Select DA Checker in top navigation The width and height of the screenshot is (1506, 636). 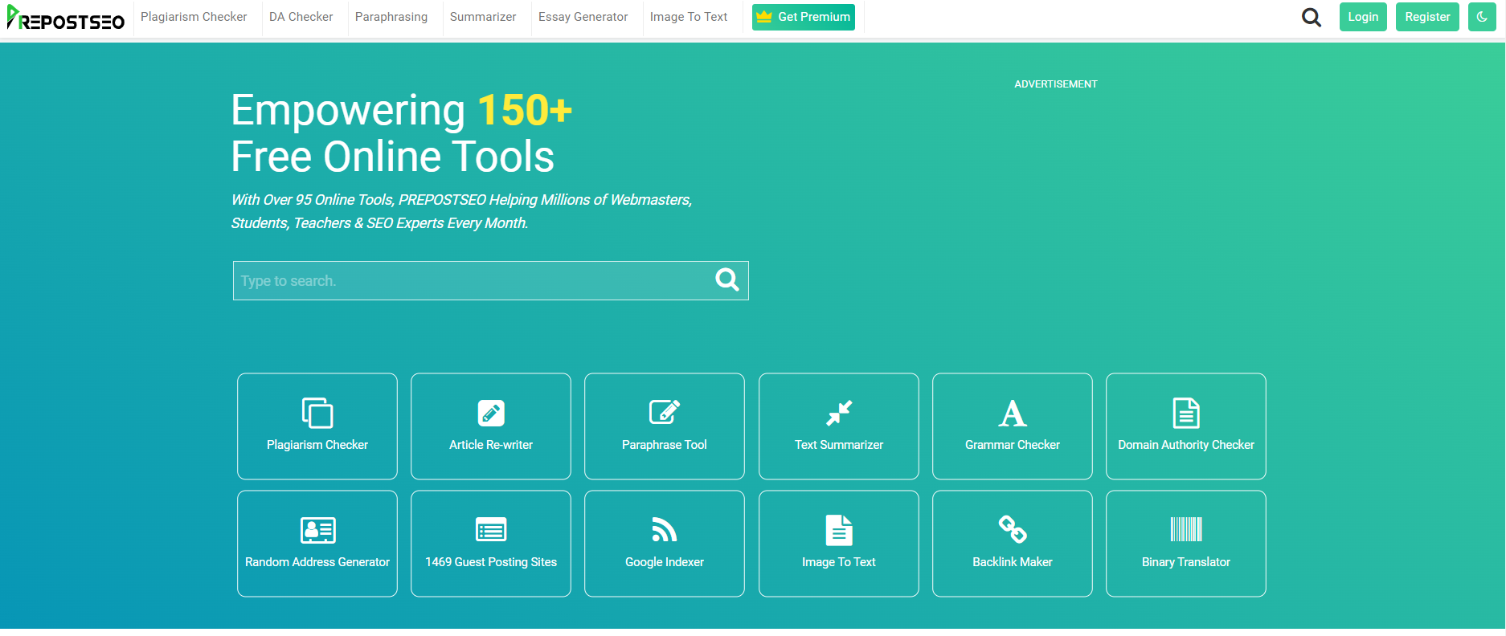tap(301, 17)
